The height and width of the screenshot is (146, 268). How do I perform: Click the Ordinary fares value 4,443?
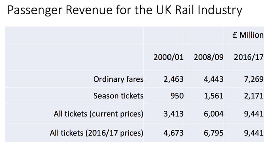tap(214, 79)
